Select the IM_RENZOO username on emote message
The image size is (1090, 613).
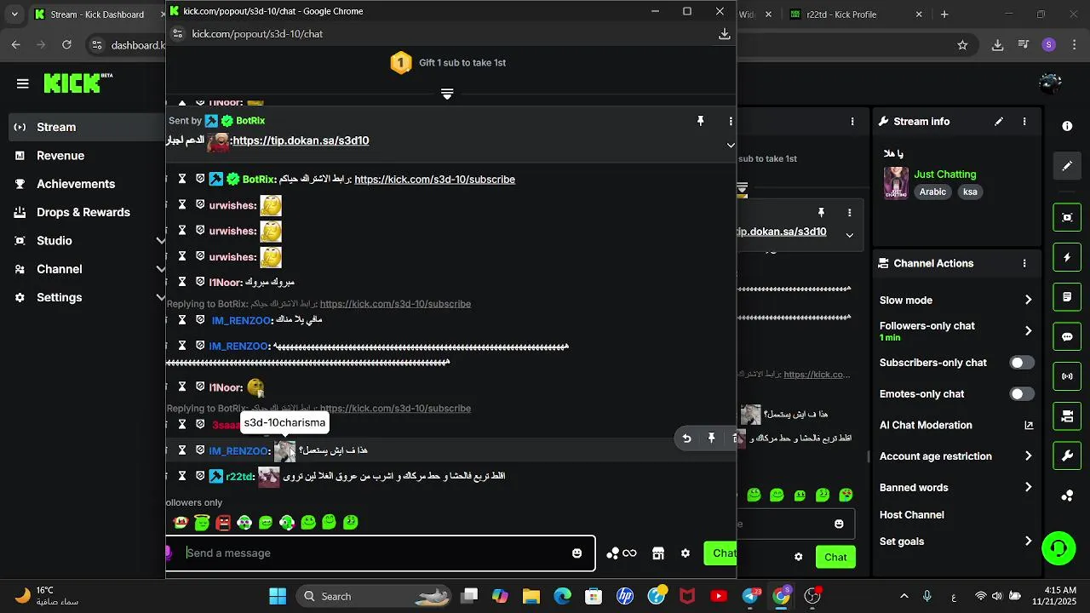(x=240, y=450)
